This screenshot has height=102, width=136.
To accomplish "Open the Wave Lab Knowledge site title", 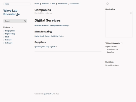I will tap(12, 12).
